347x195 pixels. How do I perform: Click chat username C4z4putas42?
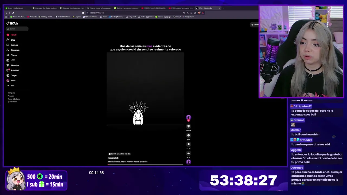click(x=303, y=106)
